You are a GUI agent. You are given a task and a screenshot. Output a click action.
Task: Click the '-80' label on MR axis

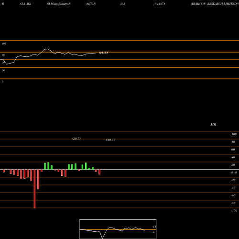[x=233, y=203]
